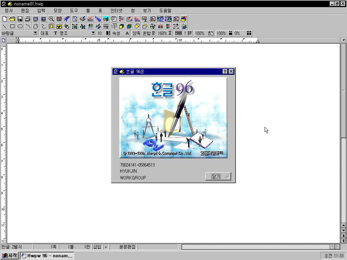Image resolution: width=347 pixels, height=260 pixels.
Task: Open the 편집 menu
Action: point(25,10)
